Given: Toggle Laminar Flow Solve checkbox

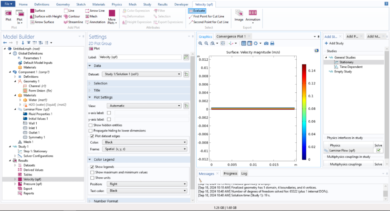Looking at the screenshot, I should tap(378, 151).
